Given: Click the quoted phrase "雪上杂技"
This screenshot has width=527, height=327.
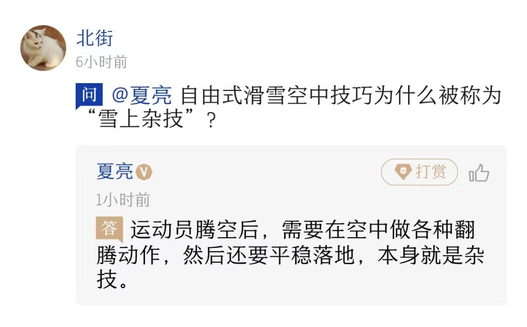Looking at the screenshot, I should [x=141, y=121].
